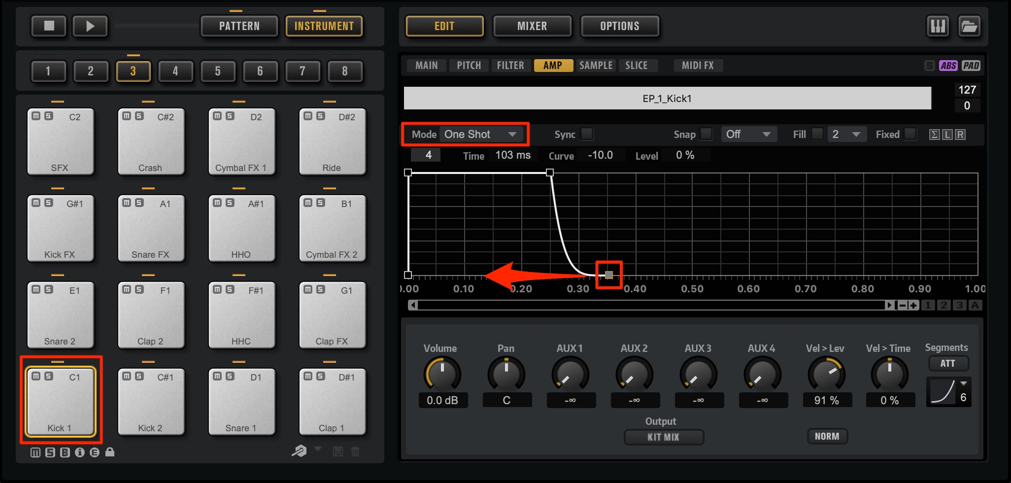Open the Mode One Shot dropdown

point(480,134)
